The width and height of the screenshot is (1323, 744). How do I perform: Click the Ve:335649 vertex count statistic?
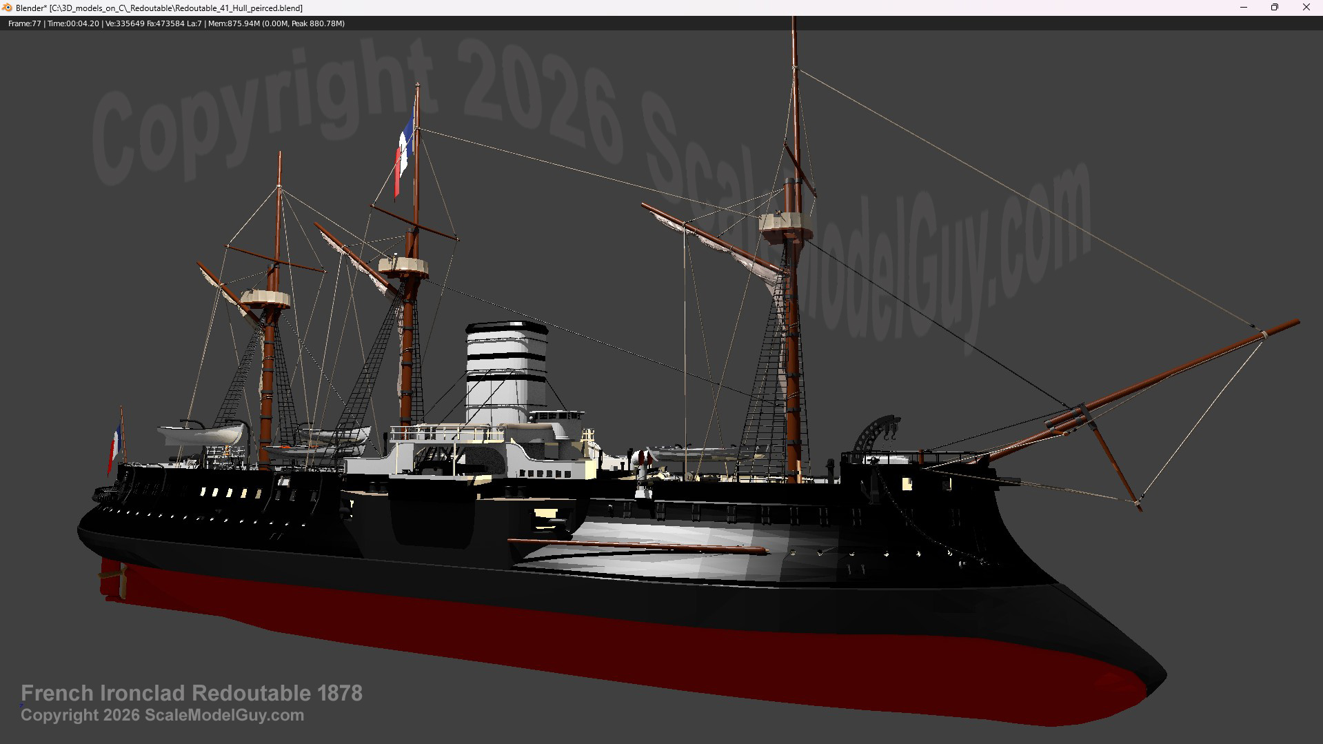coord(125,23)
